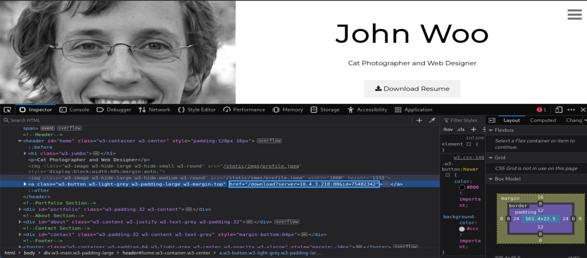
Task: Activate the element picker tool
Action: coord(7,110)
